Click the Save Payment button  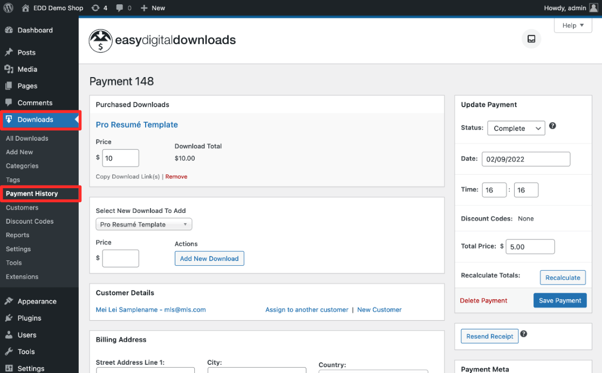coord(560,300)
